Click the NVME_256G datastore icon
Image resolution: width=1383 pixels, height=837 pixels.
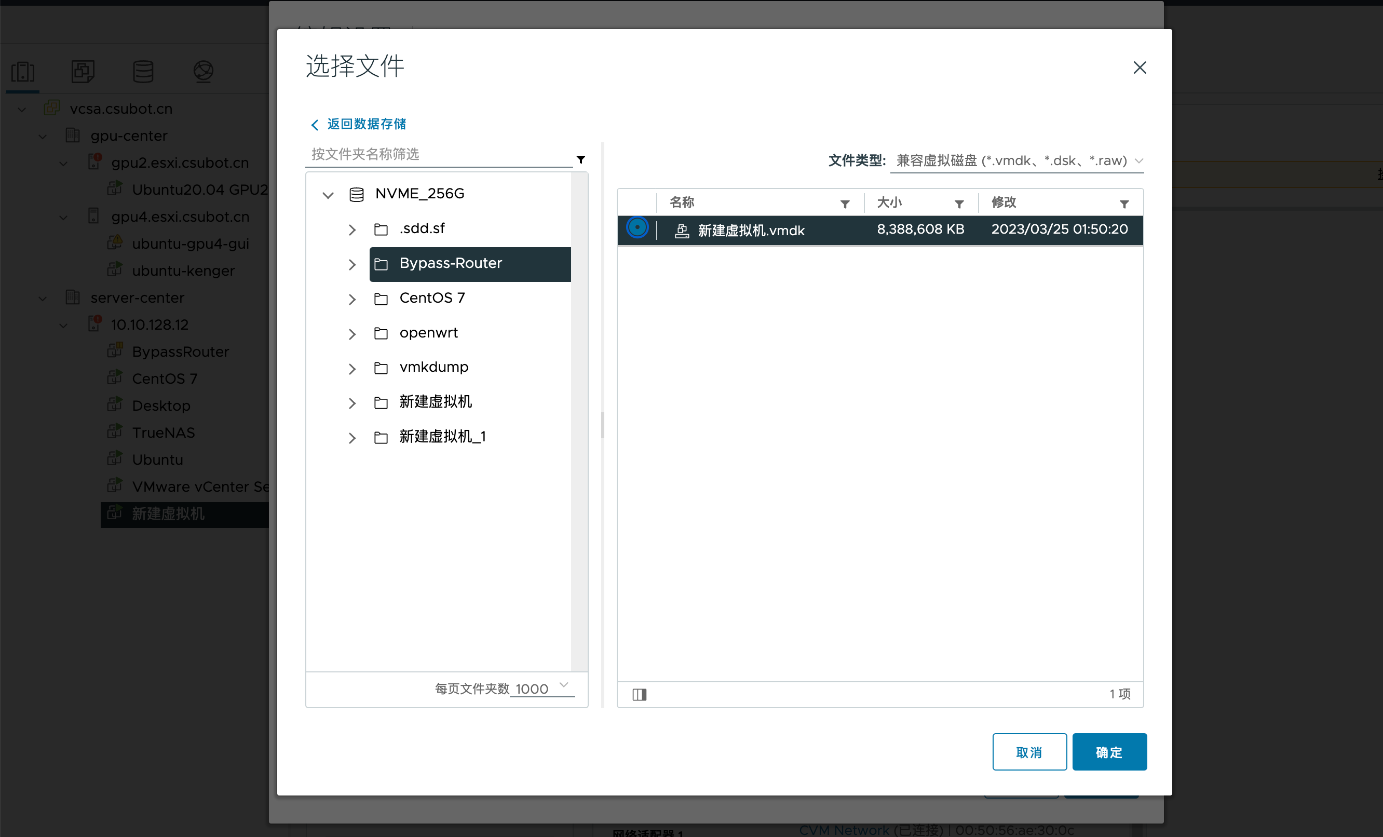click(357, 194)
